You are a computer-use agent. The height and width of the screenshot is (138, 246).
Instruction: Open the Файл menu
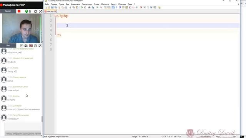[47, 4]
